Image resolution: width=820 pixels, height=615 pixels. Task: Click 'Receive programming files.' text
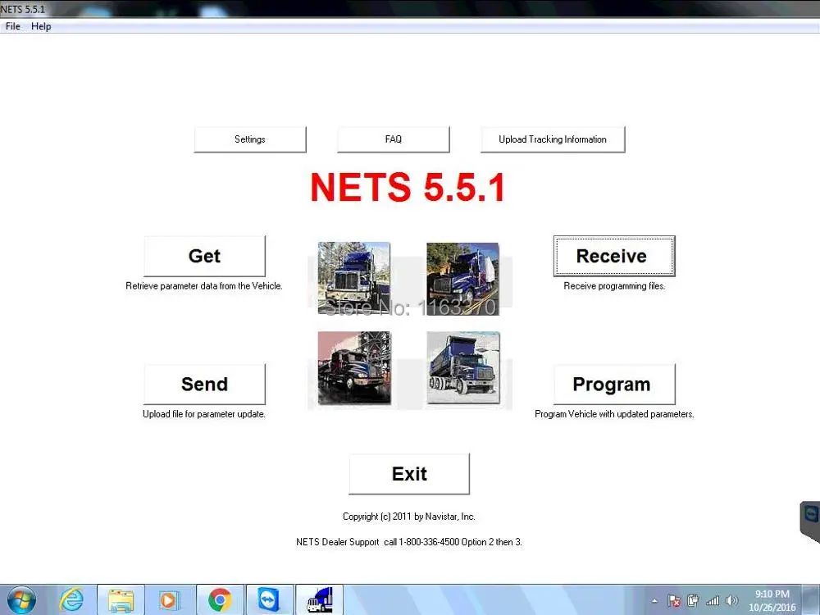click(x=614, y=286)
